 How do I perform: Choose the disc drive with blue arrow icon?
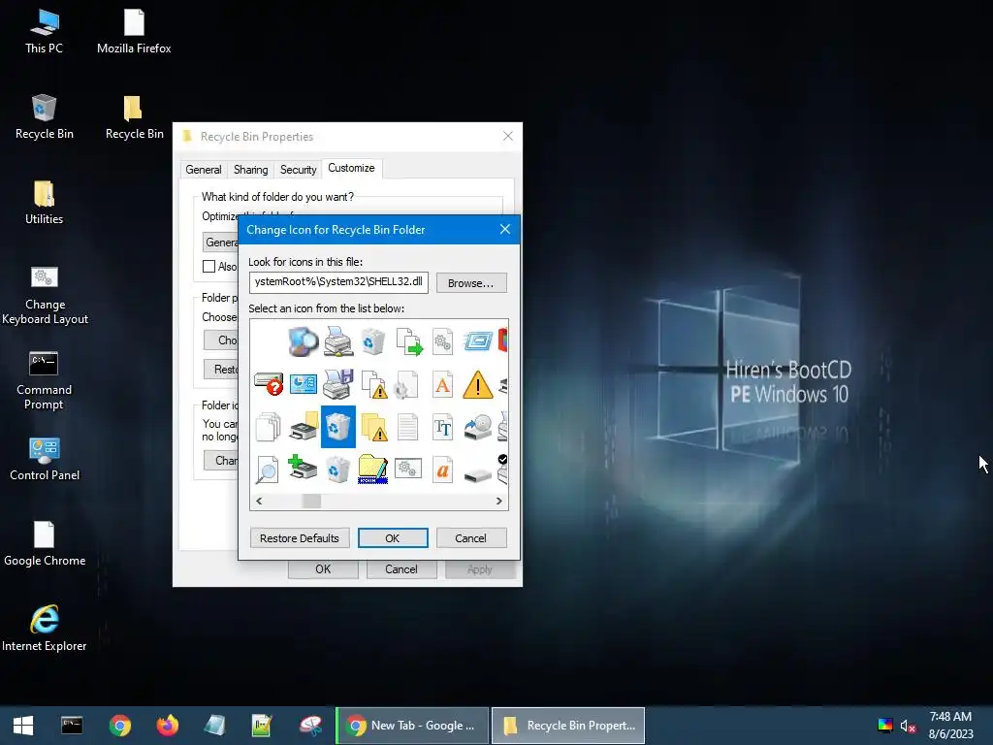coord(477,427)
